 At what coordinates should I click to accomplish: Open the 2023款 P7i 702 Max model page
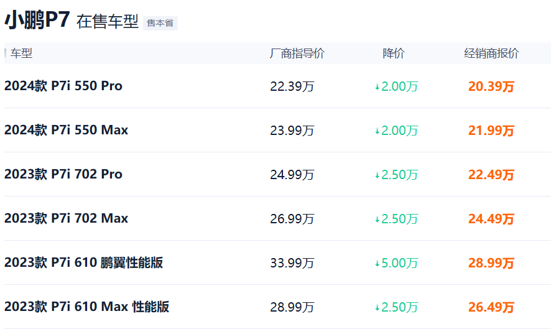(x=66, y=218)
